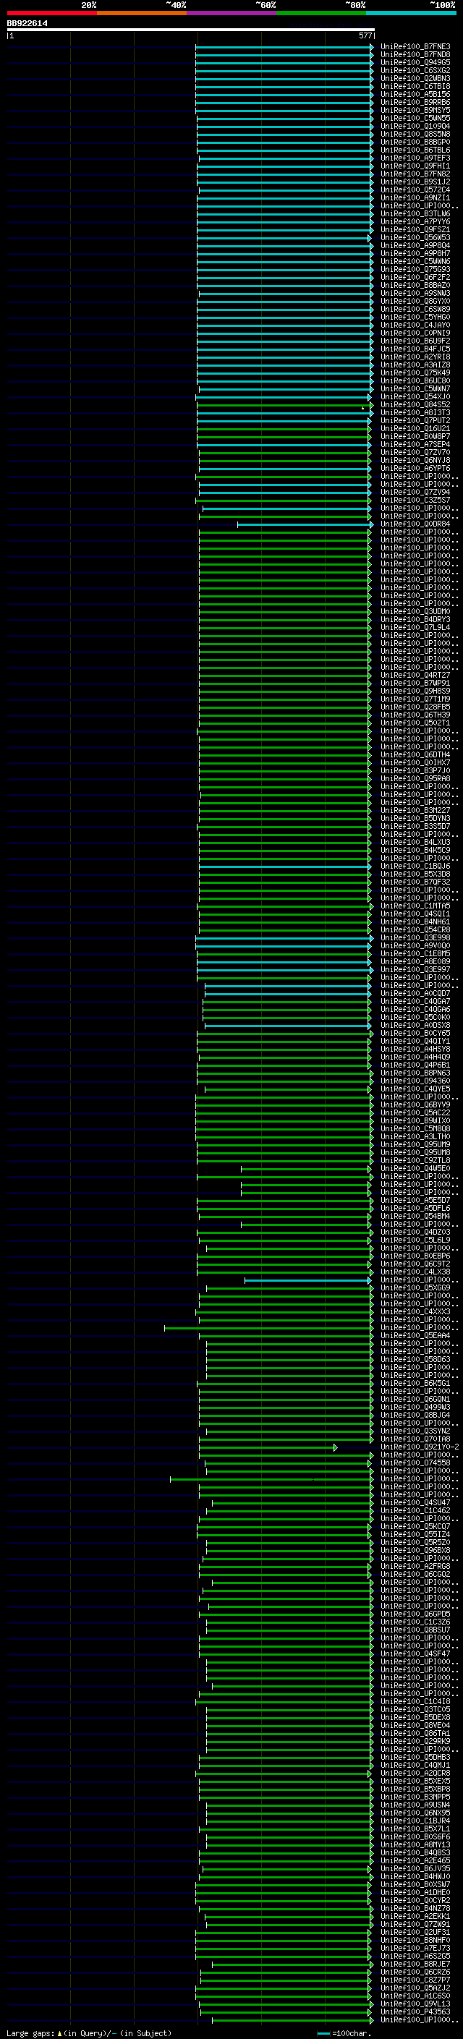The image size is (463, 2039).
Task: Select the query name BB922614
Action: pyautogui.click(x=27, y=24)
